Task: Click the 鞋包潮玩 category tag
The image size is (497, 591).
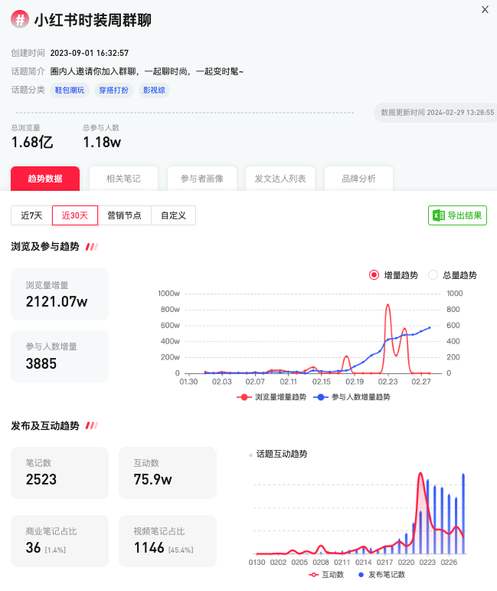Action: coord(70,90)
